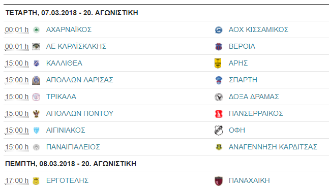Click the ΣΠΑΡΤΗ team crest icon

[219, 80]
